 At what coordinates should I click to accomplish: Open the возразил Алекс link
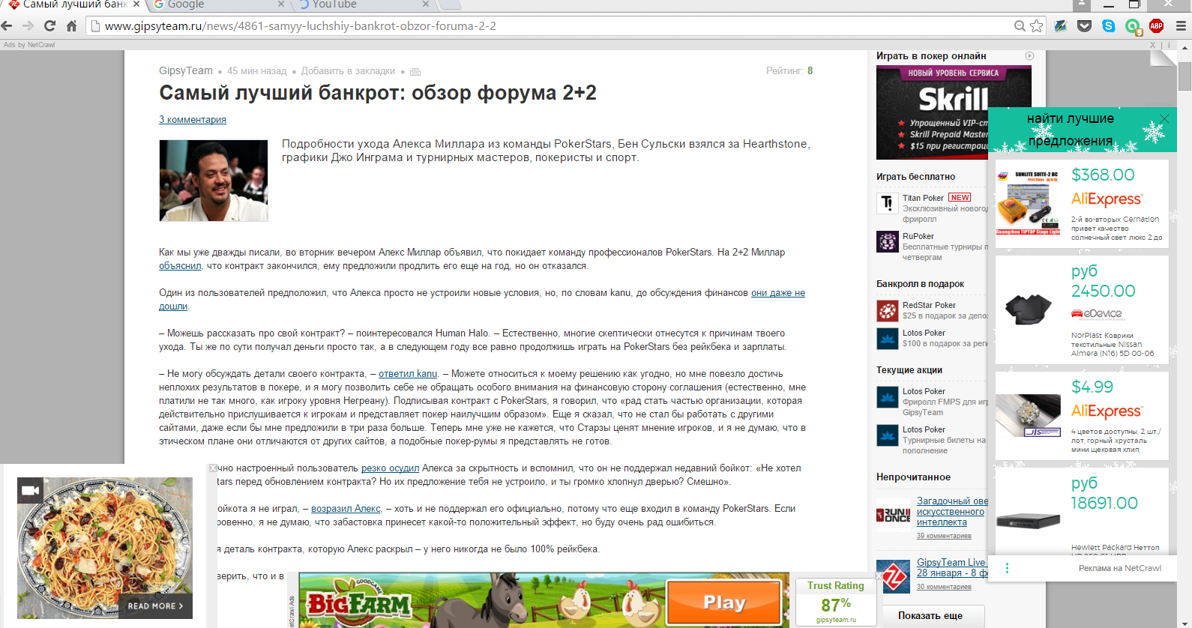point(346,509)
